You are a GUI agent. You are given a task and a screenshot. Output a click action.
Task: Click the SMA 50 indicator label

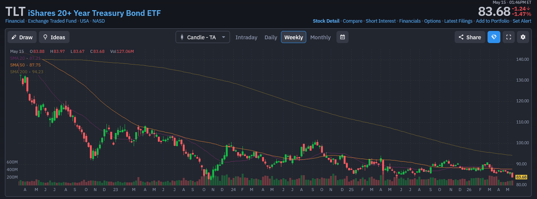coord(26,65)
